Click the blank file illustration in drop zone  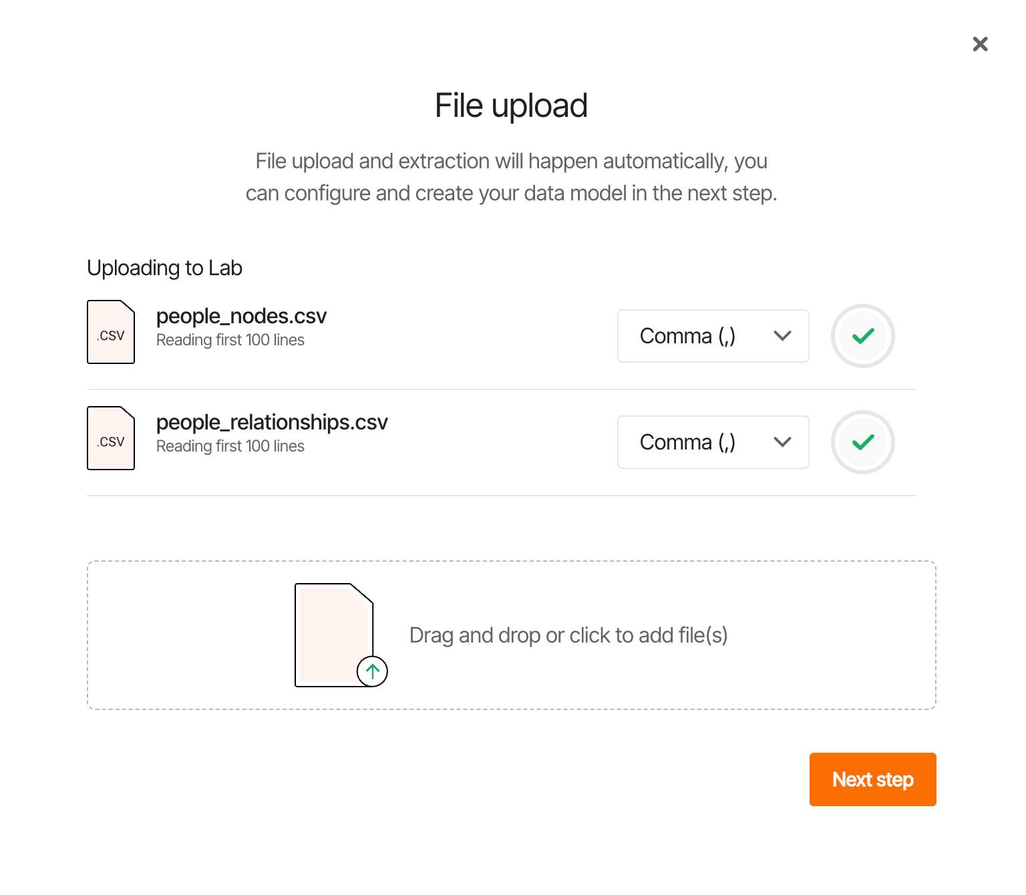coord(333,632)
